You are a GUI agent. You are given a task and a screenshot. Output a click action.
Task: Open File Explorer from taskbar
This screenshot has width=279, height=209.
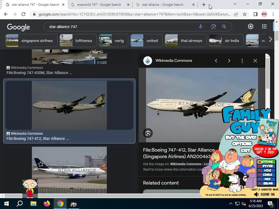(33, 204)
